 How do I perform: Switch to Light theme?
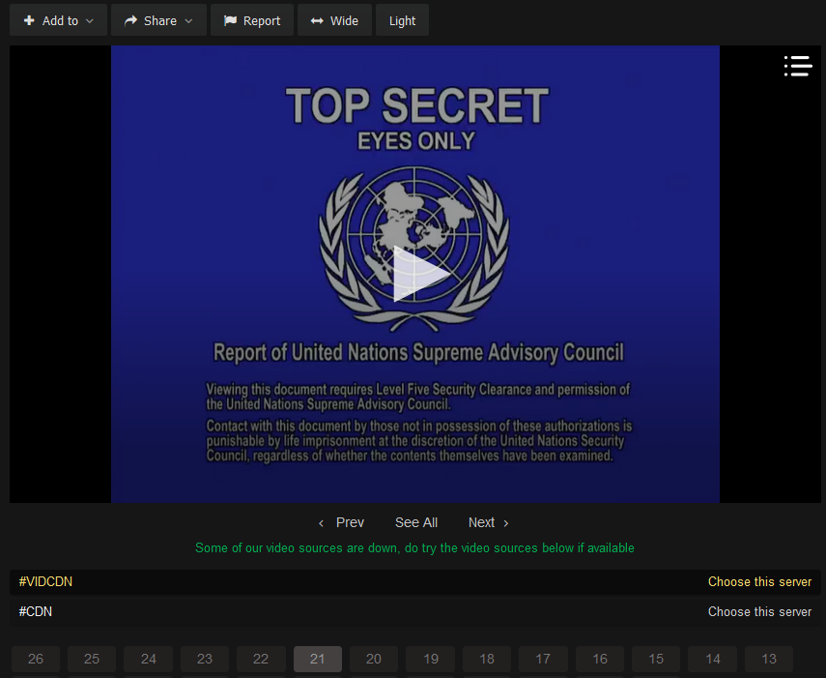click(402, 20)
